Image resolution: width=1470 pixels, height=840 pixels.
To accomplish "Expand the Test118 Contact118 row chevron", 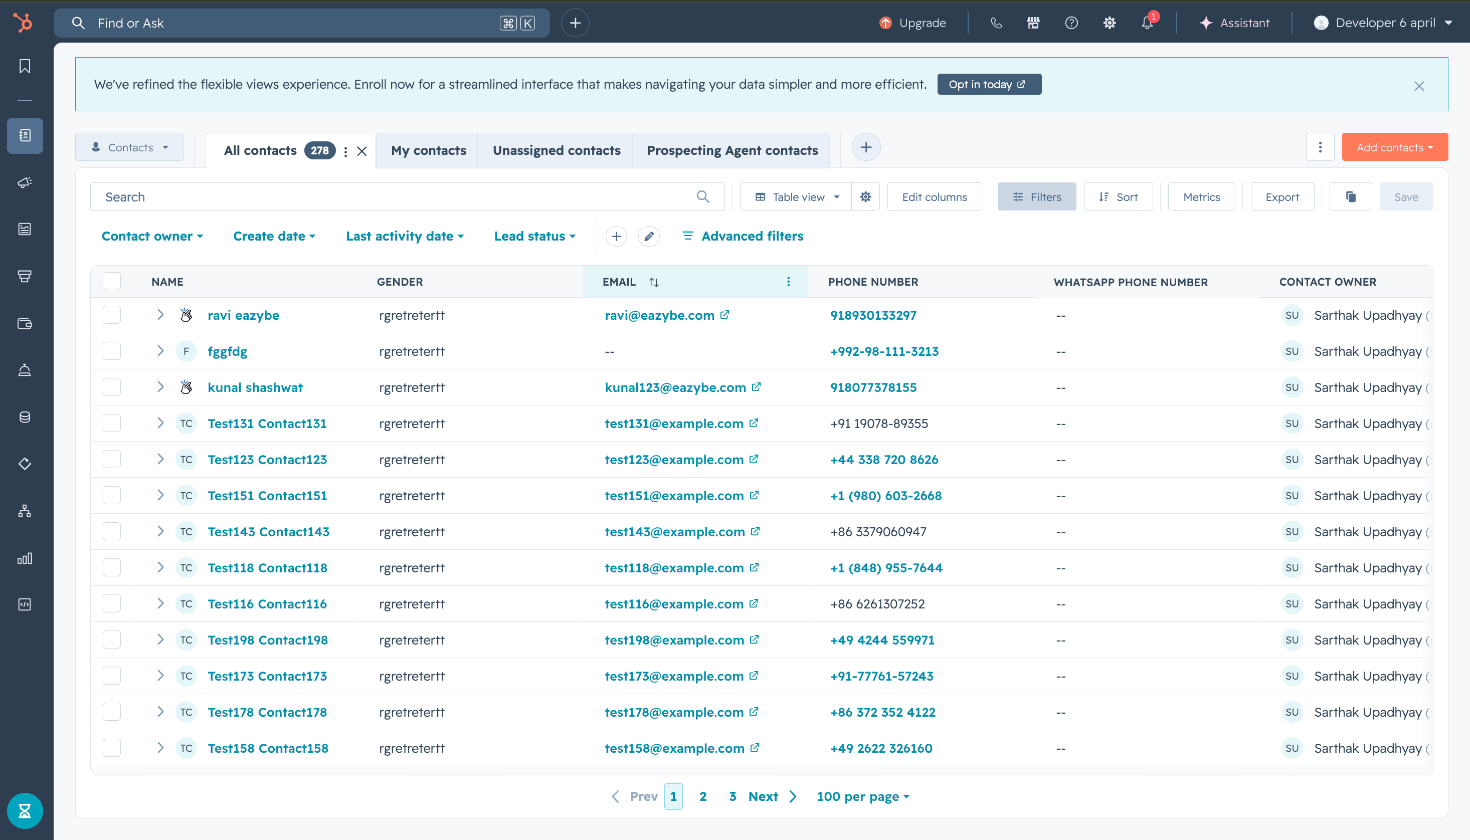I will [x=160, y=567].
